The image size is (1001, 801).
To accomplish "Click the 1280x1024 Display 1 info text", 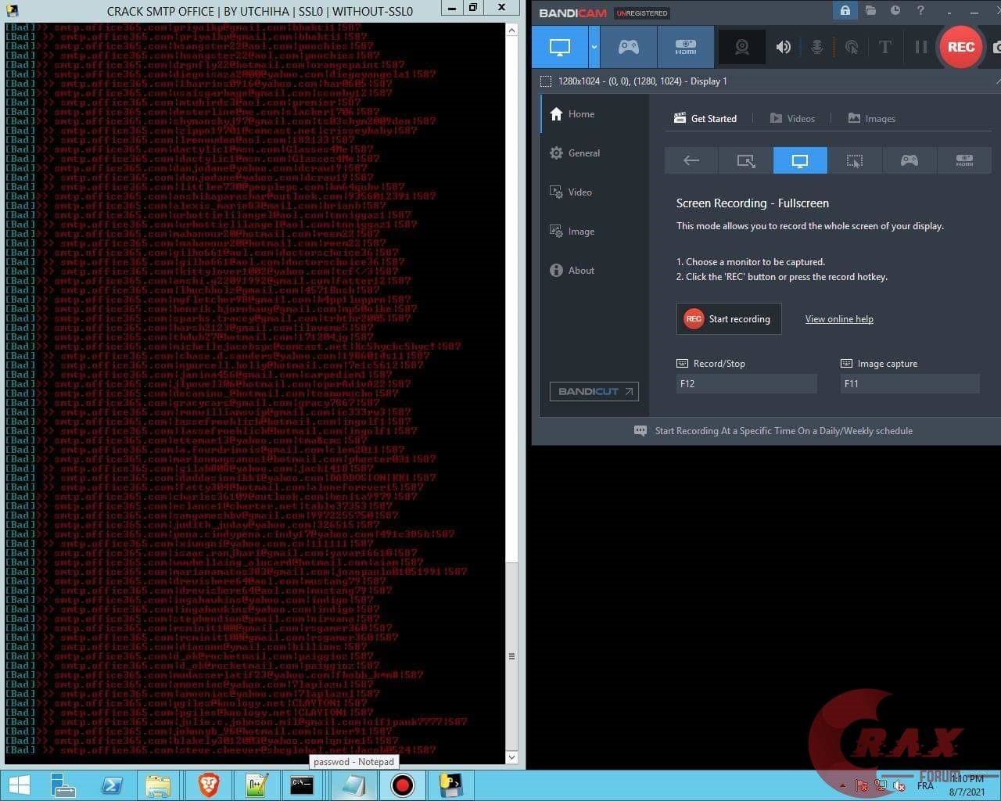I will point(643,81).
